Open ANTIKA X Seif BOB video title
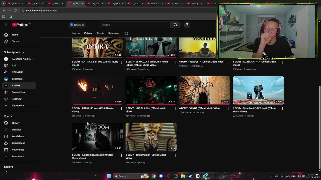Viewport: 321px width, 180px height. [x=95, y=63]
